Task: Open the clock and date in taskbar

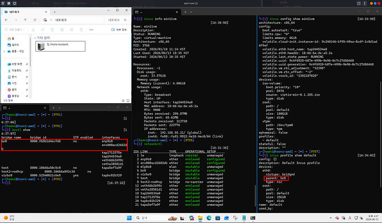Action: 373,218
